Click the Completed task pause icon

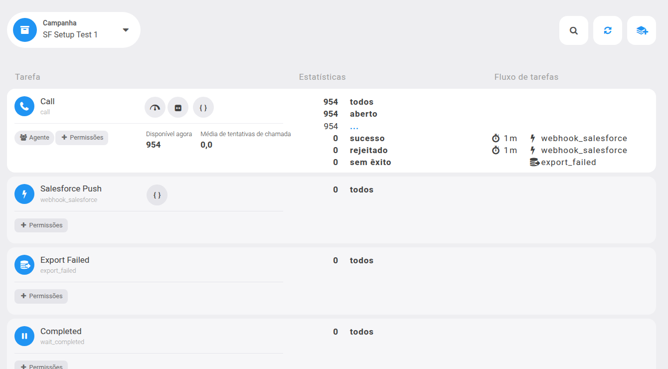24,336
